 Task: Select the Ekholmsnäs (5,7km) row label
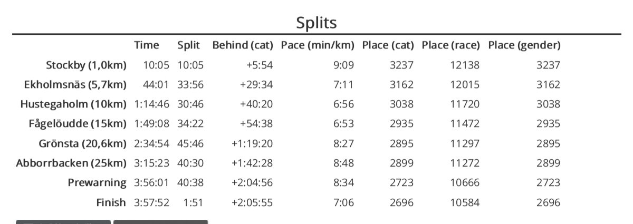(x=75, y=84)
